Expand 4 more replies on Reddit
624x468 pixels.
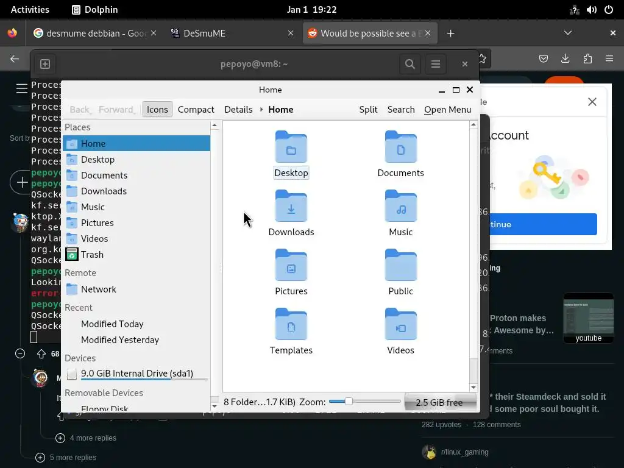[x=86, y=438]
